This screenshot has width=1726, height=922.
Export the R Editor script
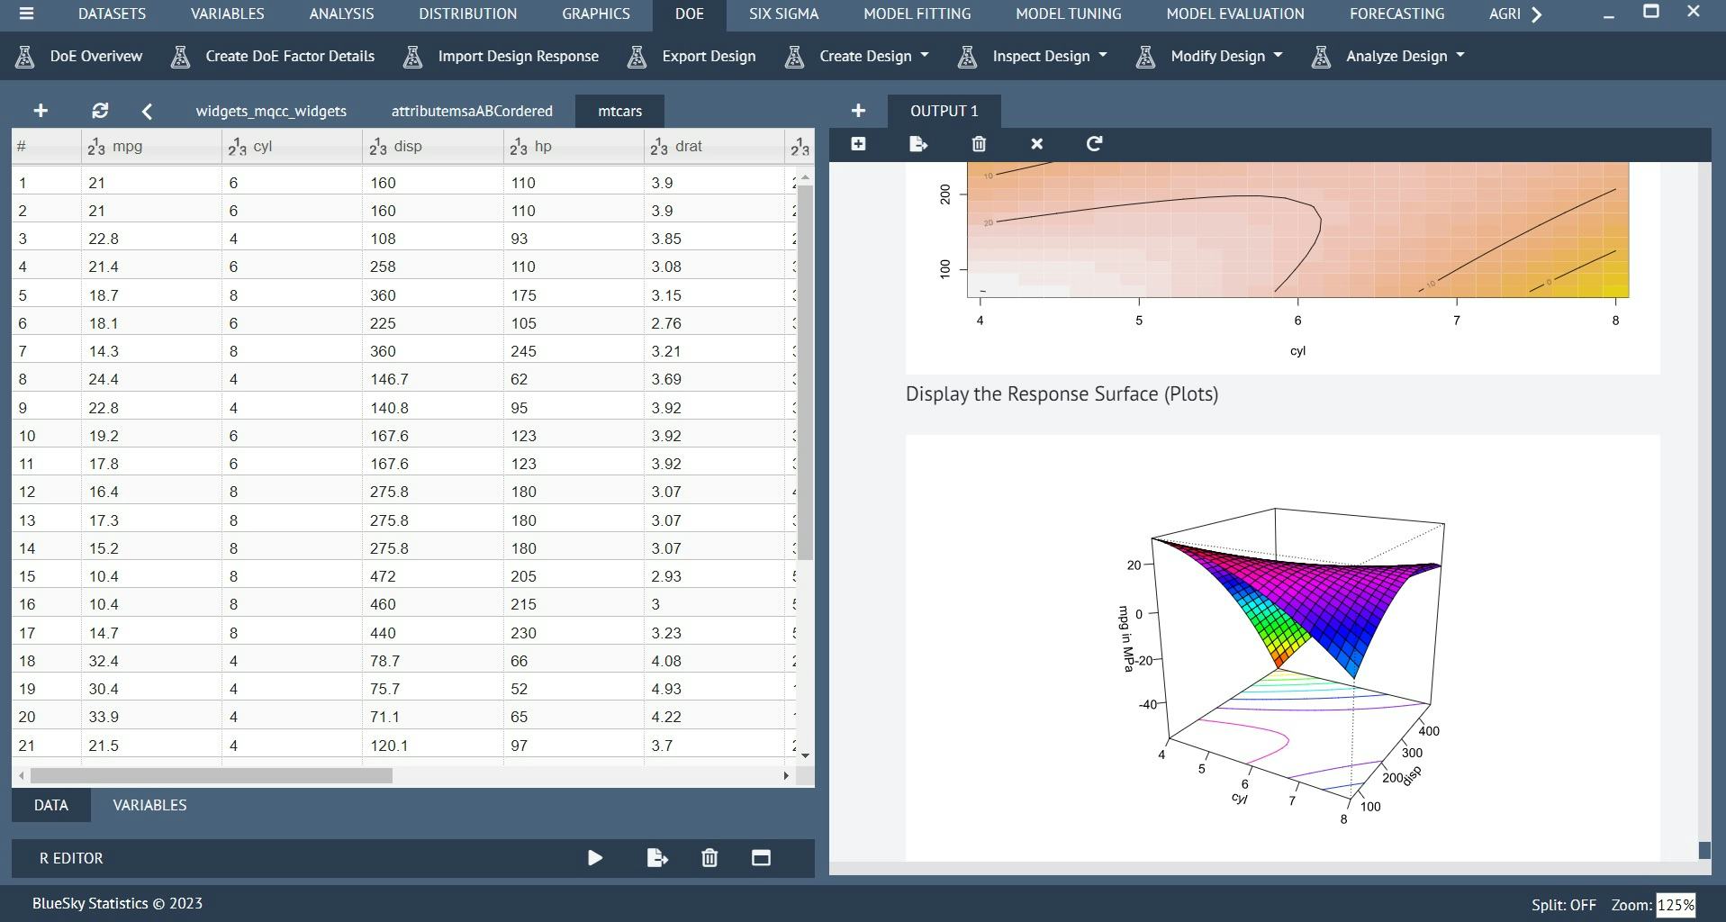point(657,858)
